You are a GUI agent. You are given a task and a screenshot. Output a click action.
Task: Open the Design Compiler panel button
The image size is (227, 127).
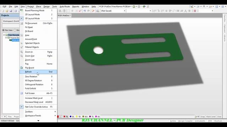click(x=185, y=121)
